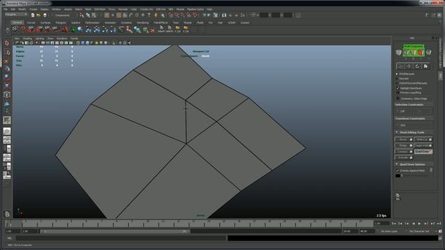Viewport: 445px width, 250px height.
Task: Toggle the Highlight Backfaces checkbox
Action: (398, 88)
